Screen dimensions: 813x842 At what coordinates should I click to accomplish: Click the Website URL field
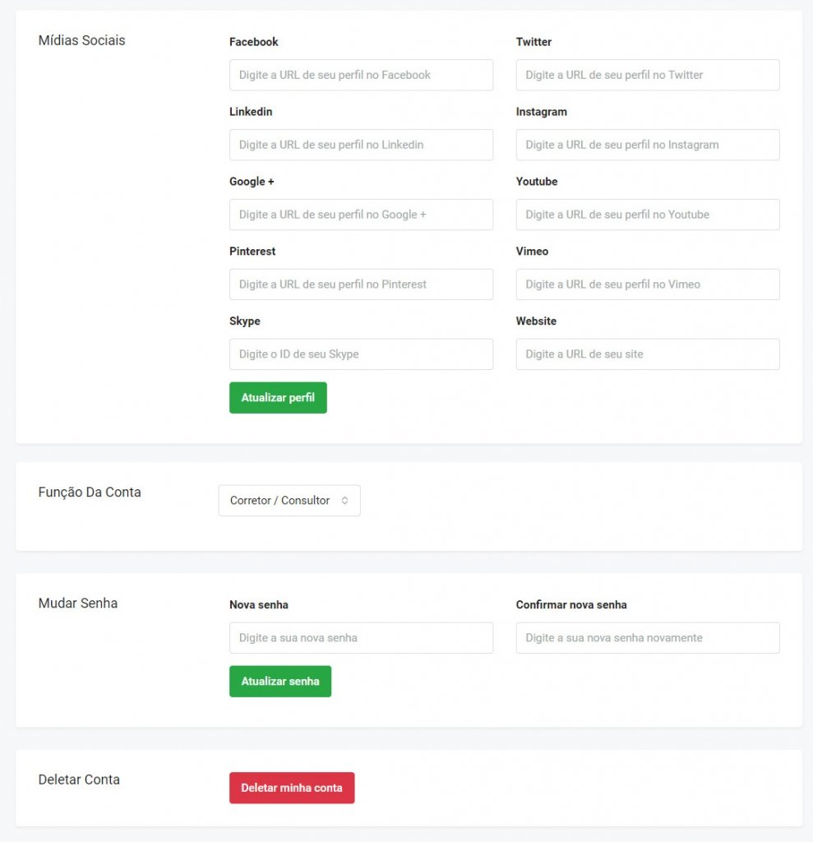pos(647,354)
